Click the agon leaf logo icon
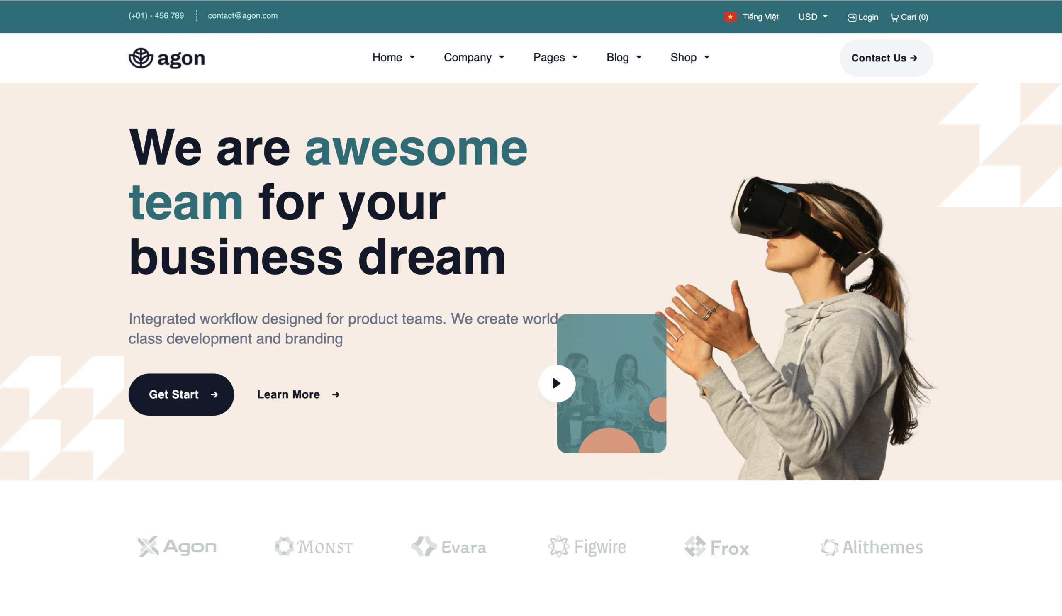The width and height of the screenshot is (1062, 616). (x=141, y=58)
